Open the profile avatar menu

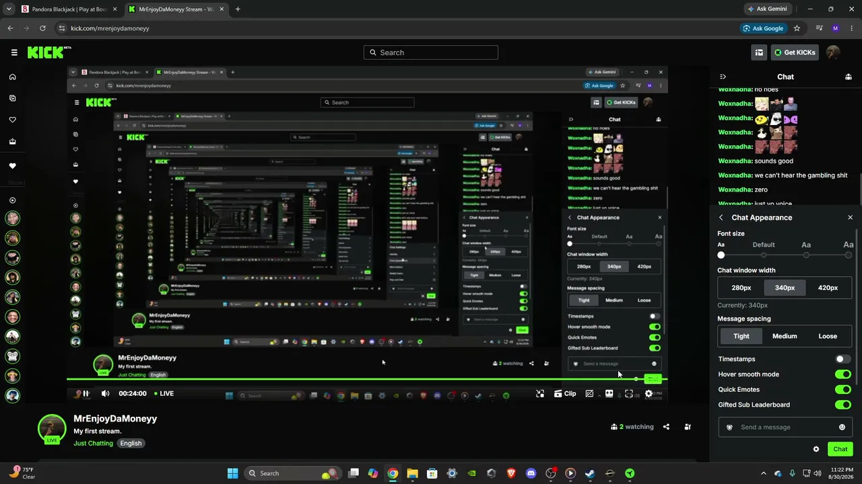(x=833, y=52)
